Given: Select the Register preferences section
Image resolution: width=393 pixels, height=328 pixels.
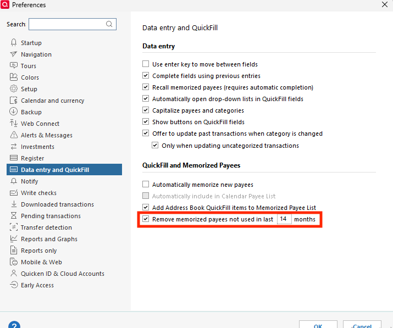Looking at the screenshot, I should 32,158.
